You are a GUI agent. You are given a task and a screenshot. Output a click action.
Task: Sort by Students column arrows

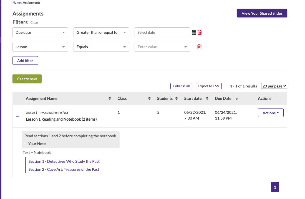point(177,99)
